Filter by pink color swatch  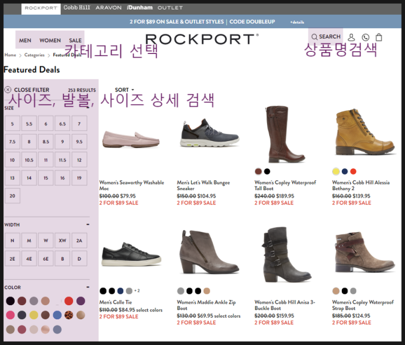click(10, 315)
